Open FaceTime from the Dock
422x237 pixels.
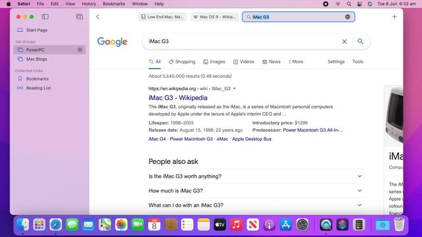point(138,224)
